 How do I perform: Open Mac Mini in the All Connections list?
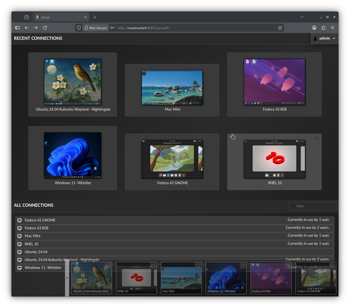tap(32, 236)
